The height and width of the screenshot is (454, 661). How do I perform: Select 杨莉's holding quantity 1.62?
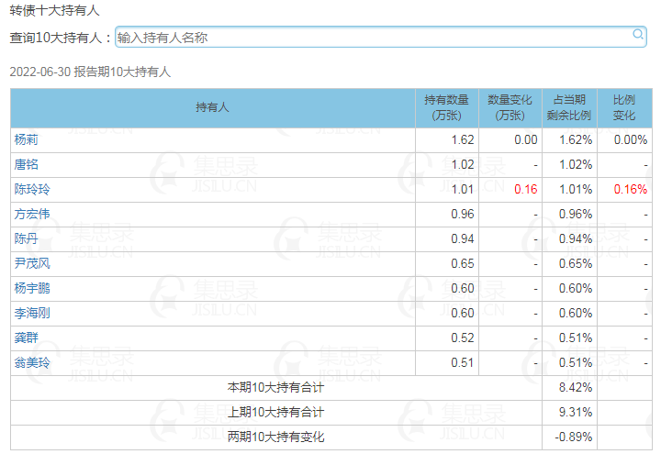click(x=463, y=139)
